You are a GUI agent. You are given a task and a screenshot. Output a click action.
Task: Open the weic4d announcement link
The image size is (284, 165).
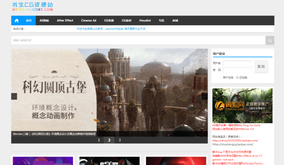click(111, 28)
